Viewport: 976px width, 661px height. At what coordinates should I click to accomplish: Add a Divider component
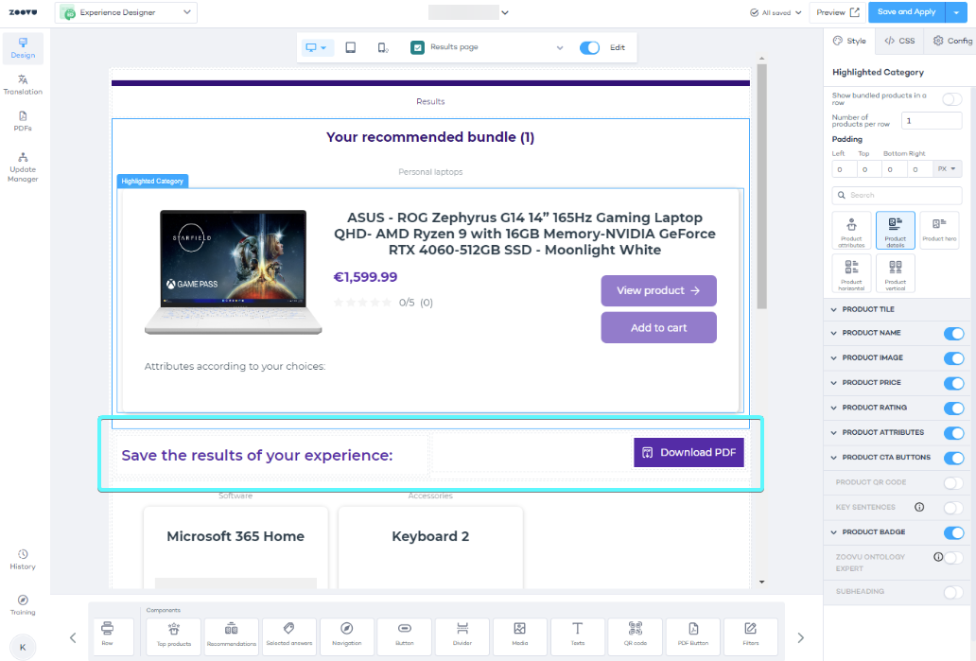[x=462, y=634]
